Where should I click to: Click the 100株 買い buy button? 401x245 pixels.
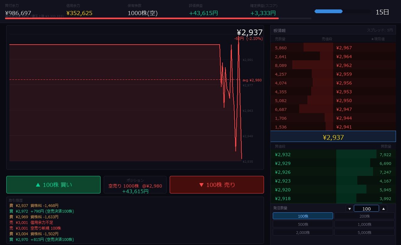coord(53,185)
